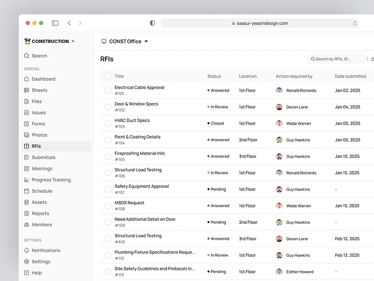This screenshot has height=281, width=374.
Task: Click the Settings gear icon
Action: pos(26,262)
